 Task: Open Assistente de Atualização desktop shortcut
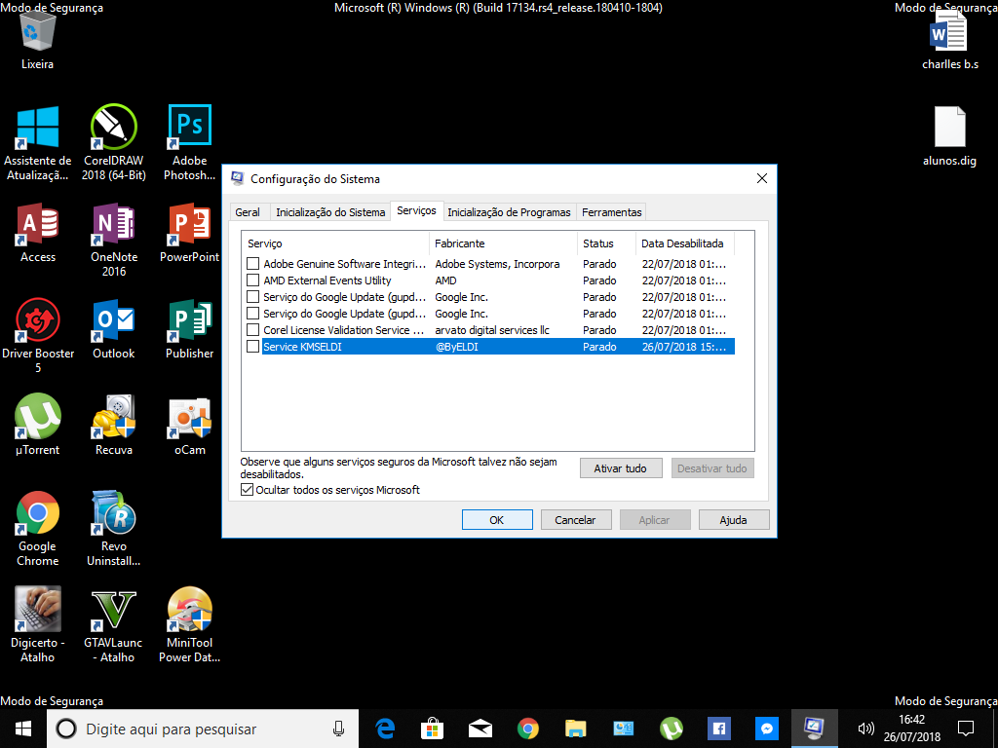tap(38, 142)
